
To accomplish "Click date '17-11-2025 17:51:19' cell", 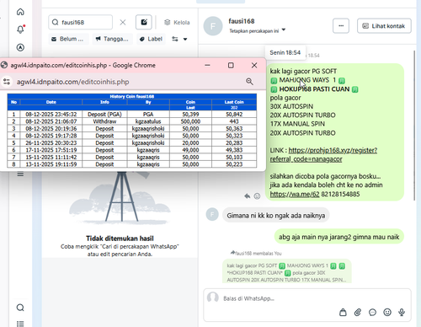I will coord(51,150).
